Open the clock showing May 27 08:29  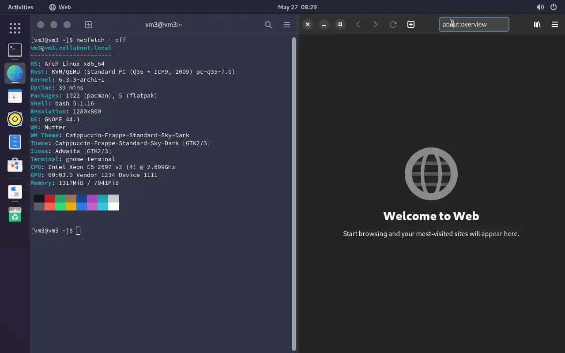[x=298, y=7]
